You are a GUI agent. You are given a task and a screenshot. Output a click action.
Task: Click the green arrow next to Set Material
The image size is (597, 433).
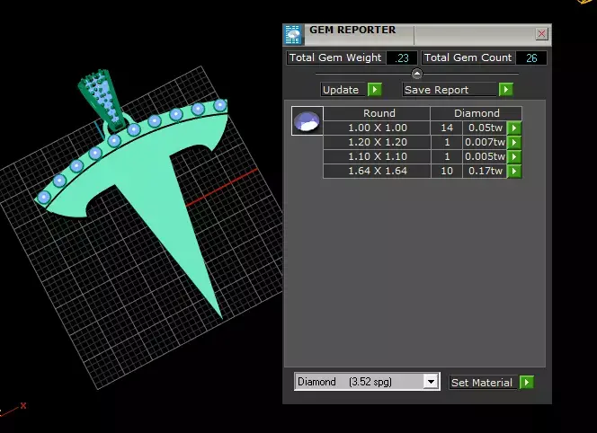click(x=527, y=382)
